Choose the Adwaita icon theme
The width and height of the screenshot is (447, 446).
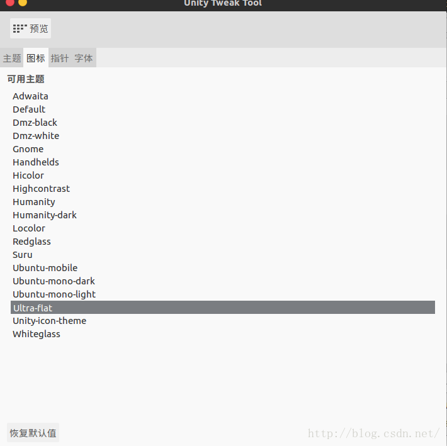coord(223,96)
